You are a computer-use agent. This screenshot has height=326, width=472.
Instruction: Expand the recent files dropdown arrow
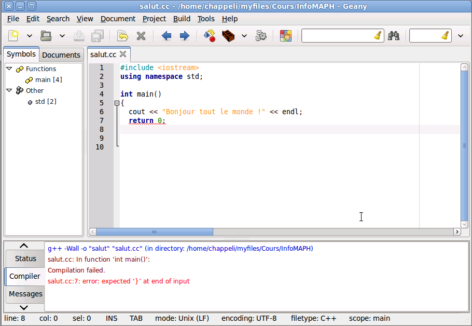coord(62,36)
